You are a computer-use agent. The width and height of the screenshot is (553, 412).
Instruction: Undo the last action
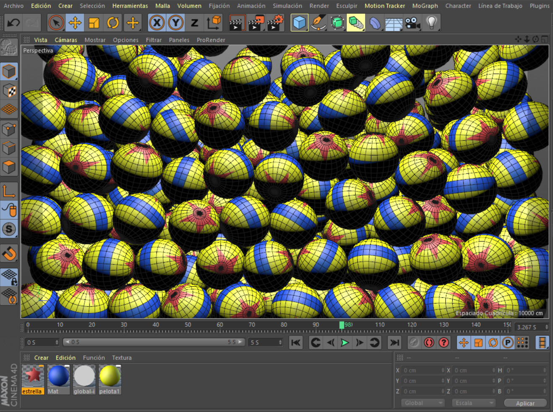(13, 22)
